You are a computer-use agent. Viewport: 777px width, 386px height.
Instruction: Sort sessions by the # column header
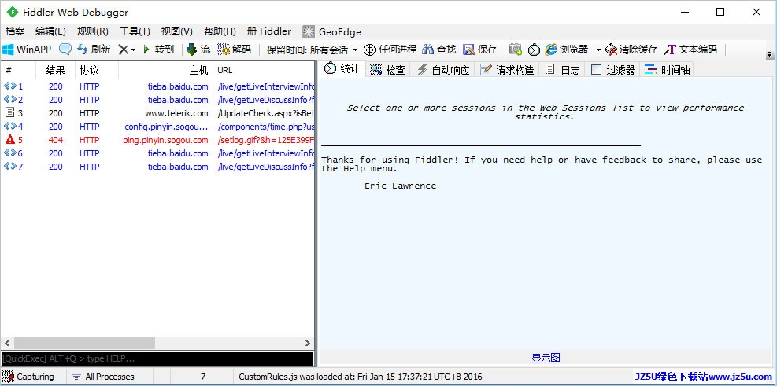(18, 70)
